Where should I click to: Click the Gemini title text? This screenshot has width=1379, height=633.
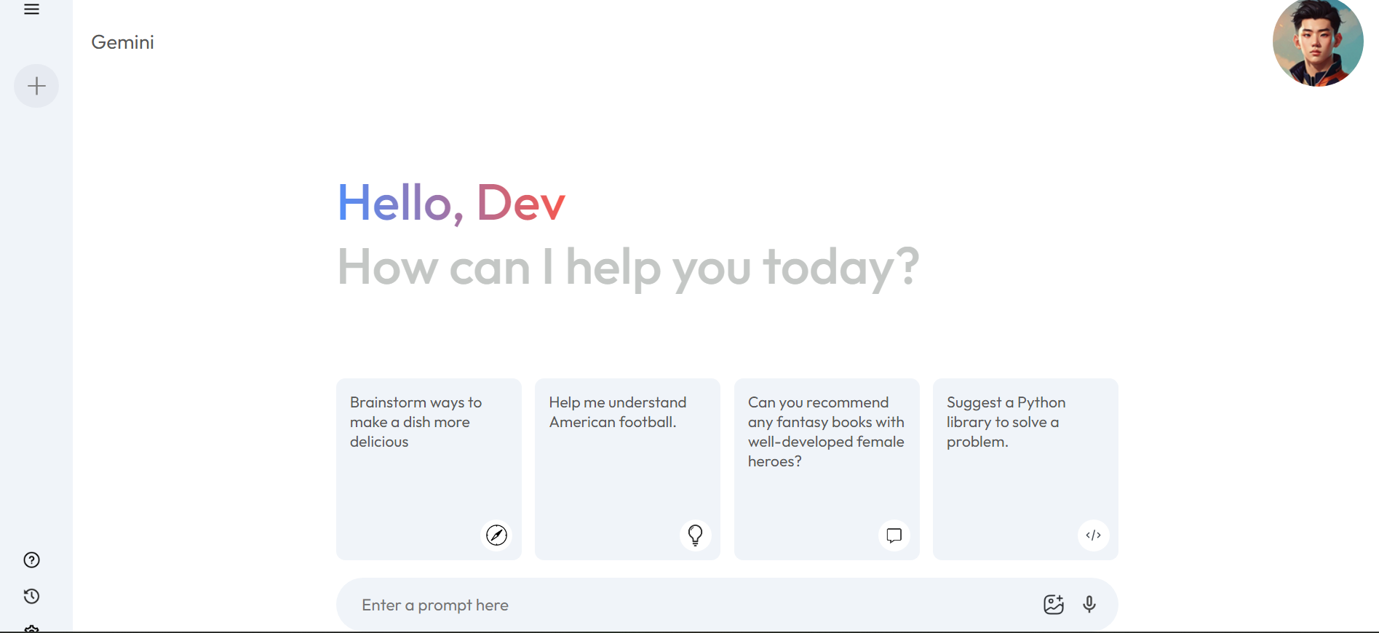click(122, 42)
